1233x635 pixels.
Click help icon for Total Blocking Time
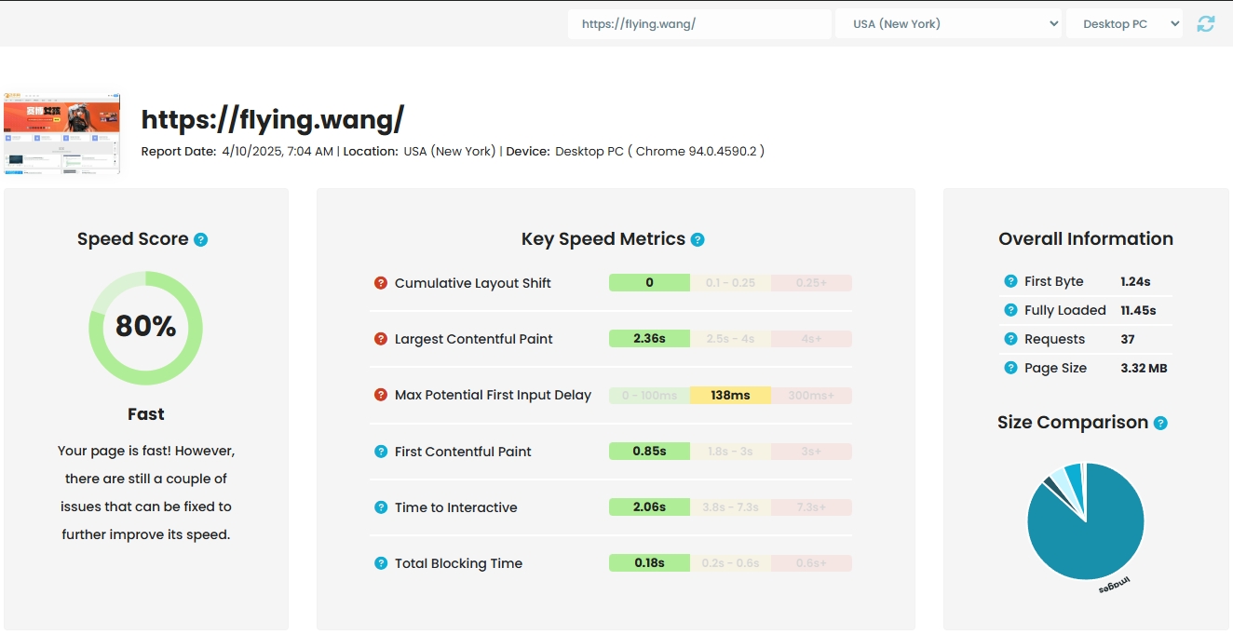pos(380,563)
